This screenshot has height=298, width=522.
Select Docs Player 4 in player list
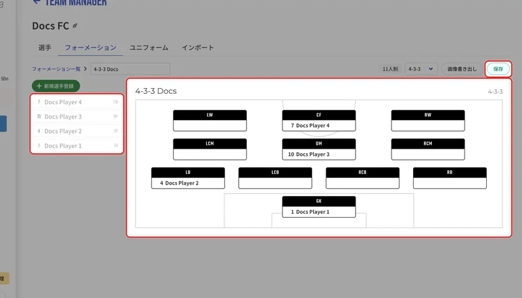[77, 102]
